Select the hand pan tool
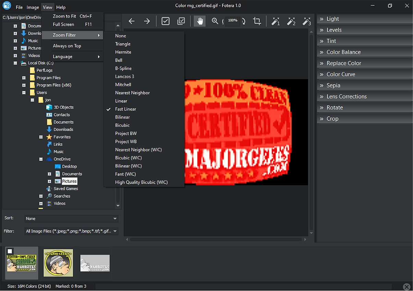The height and width of the screenshot is (291, 413). click(200, 21)
